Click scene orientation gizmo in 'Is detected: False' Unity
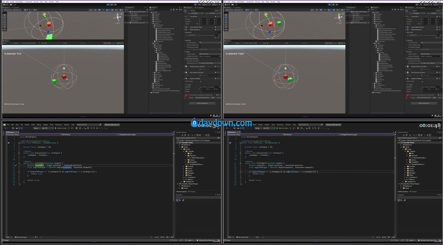Viewport: 443px width, 245px height. pyautogui.click(x=338, y=17)
